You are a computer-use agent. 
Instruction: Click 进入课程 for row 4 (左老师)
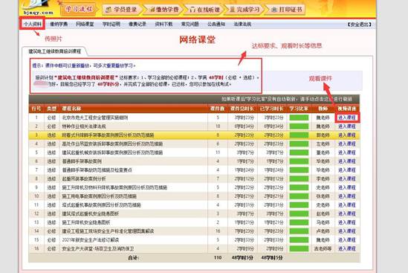click(x=346, y=144)
